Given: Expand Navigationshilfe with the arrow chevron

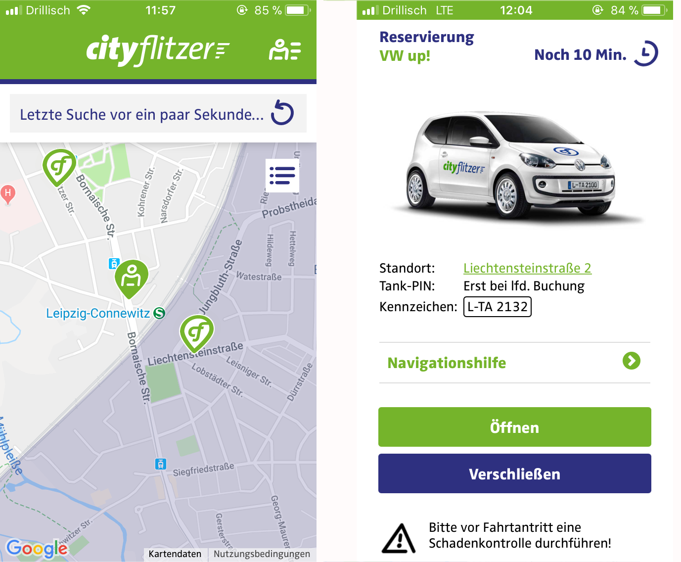Looking at the screenshot, I should [632, 361].
